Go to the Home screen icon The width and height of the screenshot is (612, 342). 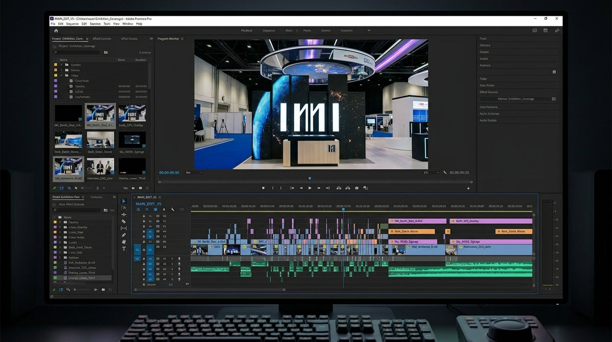point(56,31)
